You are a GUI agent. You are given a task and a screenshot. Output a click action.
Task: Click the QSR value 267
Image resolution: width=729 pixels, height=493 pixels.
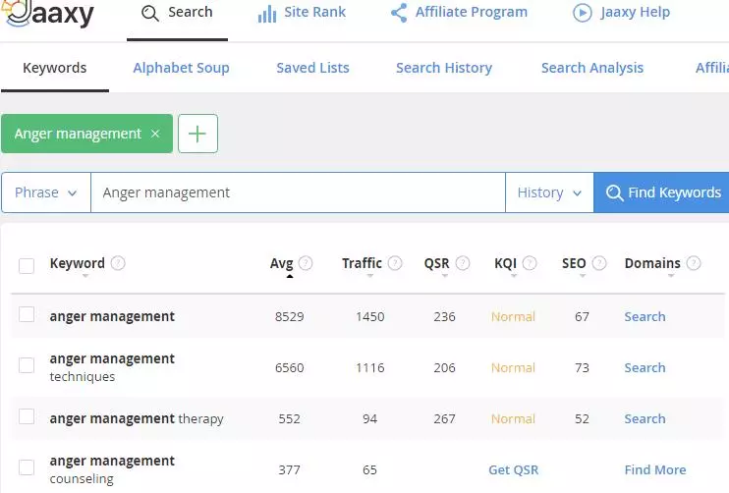point(444,419)
